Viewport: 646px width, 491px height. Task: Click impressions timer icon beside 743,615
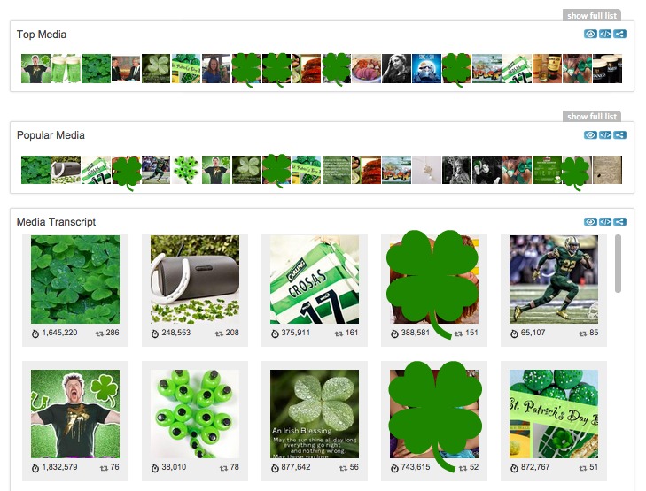pos(394,468)
